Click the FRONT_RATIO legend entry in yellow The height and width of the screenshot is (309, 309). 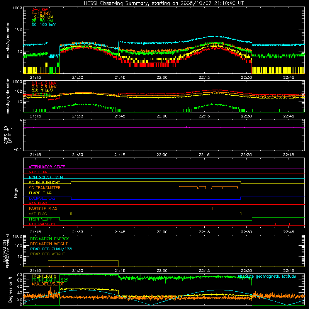tap(44, 276)
